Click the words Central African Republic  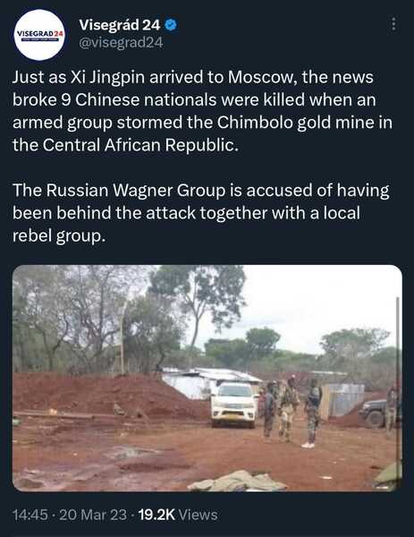pos(139,145)
